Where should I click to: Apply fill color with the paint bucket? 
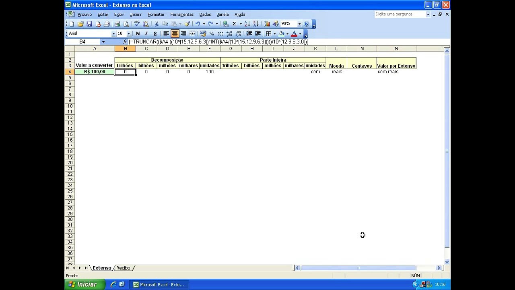281,33
